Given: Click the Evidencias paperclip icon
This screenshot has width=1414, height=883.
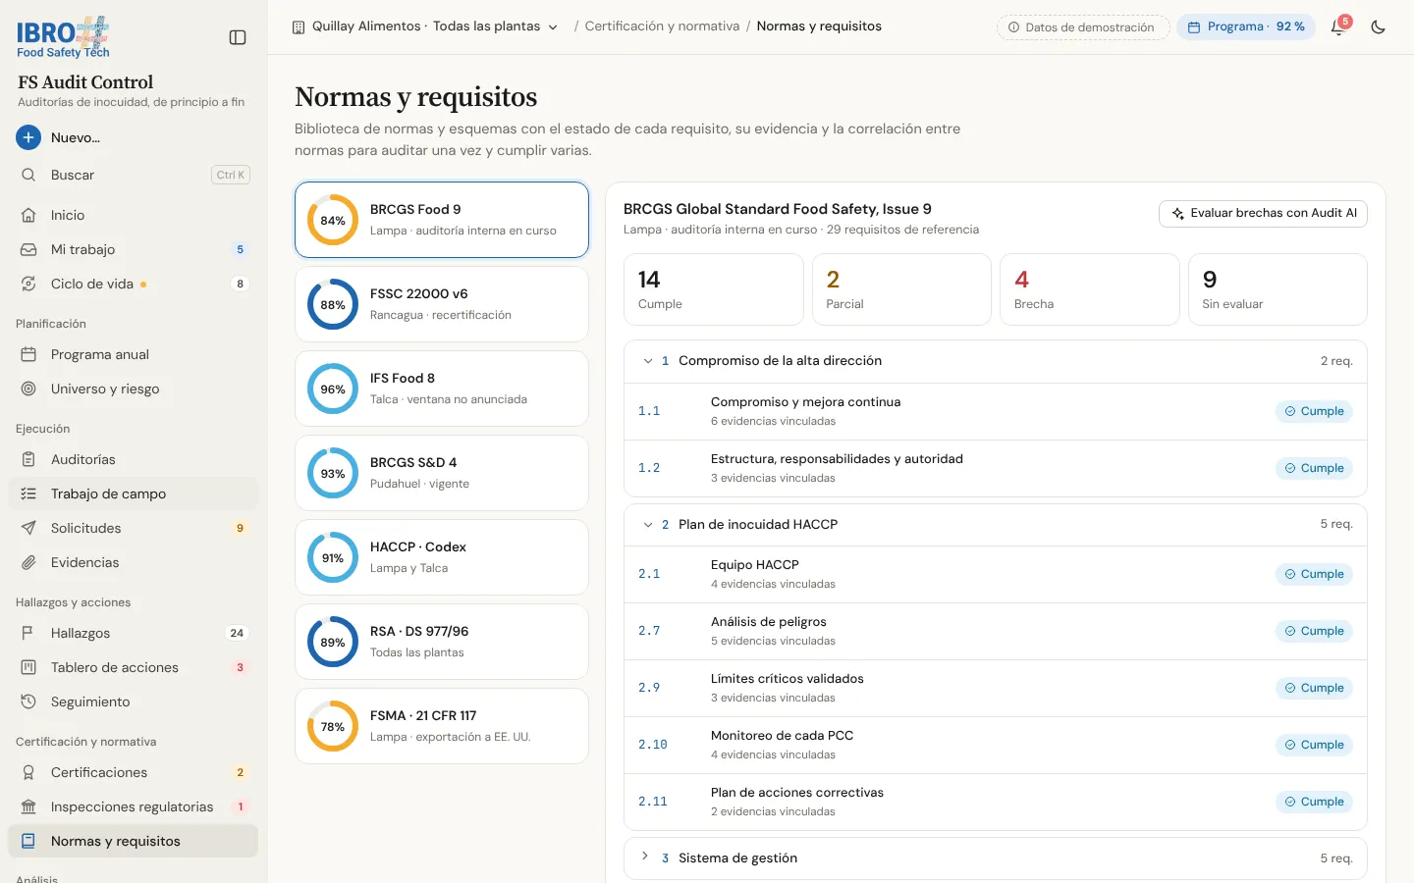Looking at the screenshot, I should click(28, 562).
